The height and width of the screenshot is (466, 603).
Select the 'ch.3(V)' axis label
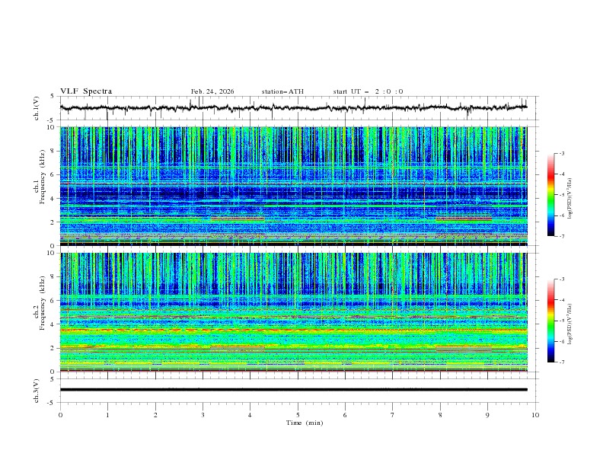(37, 391)
